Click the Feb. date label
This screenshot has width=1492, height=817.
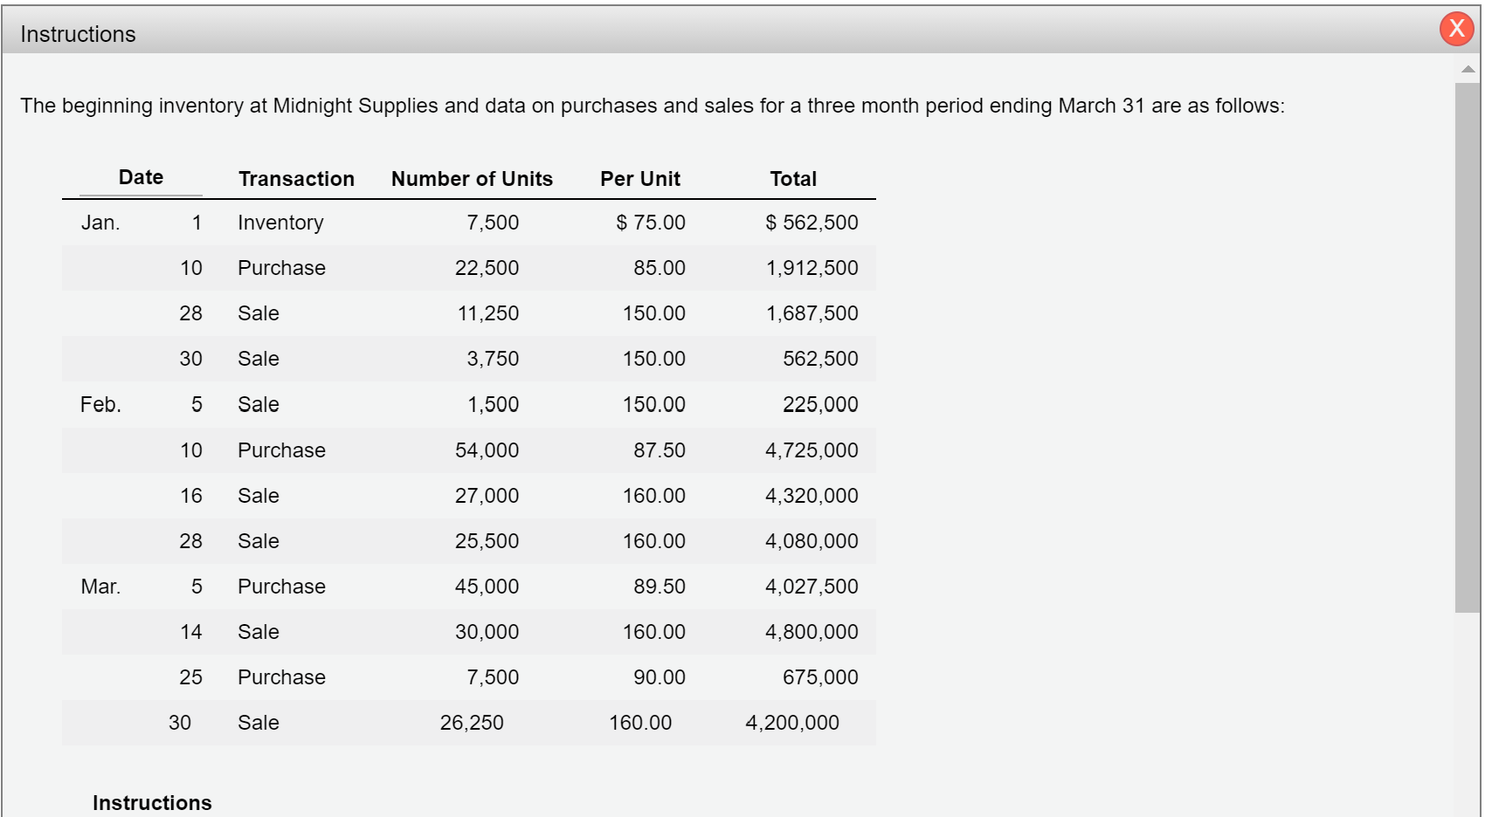(x=100, y=404)
